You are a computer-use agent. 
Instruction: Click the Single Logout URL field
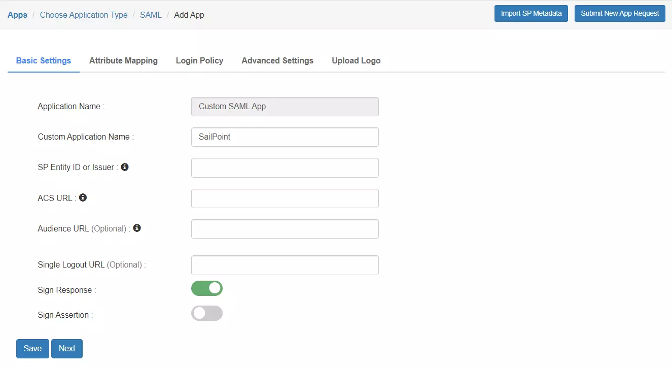tap(285, 264)
